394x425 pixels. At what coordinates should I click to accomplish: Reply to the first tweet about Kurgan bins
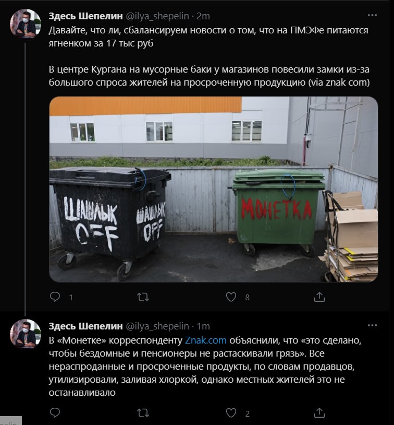coord(55,297)
